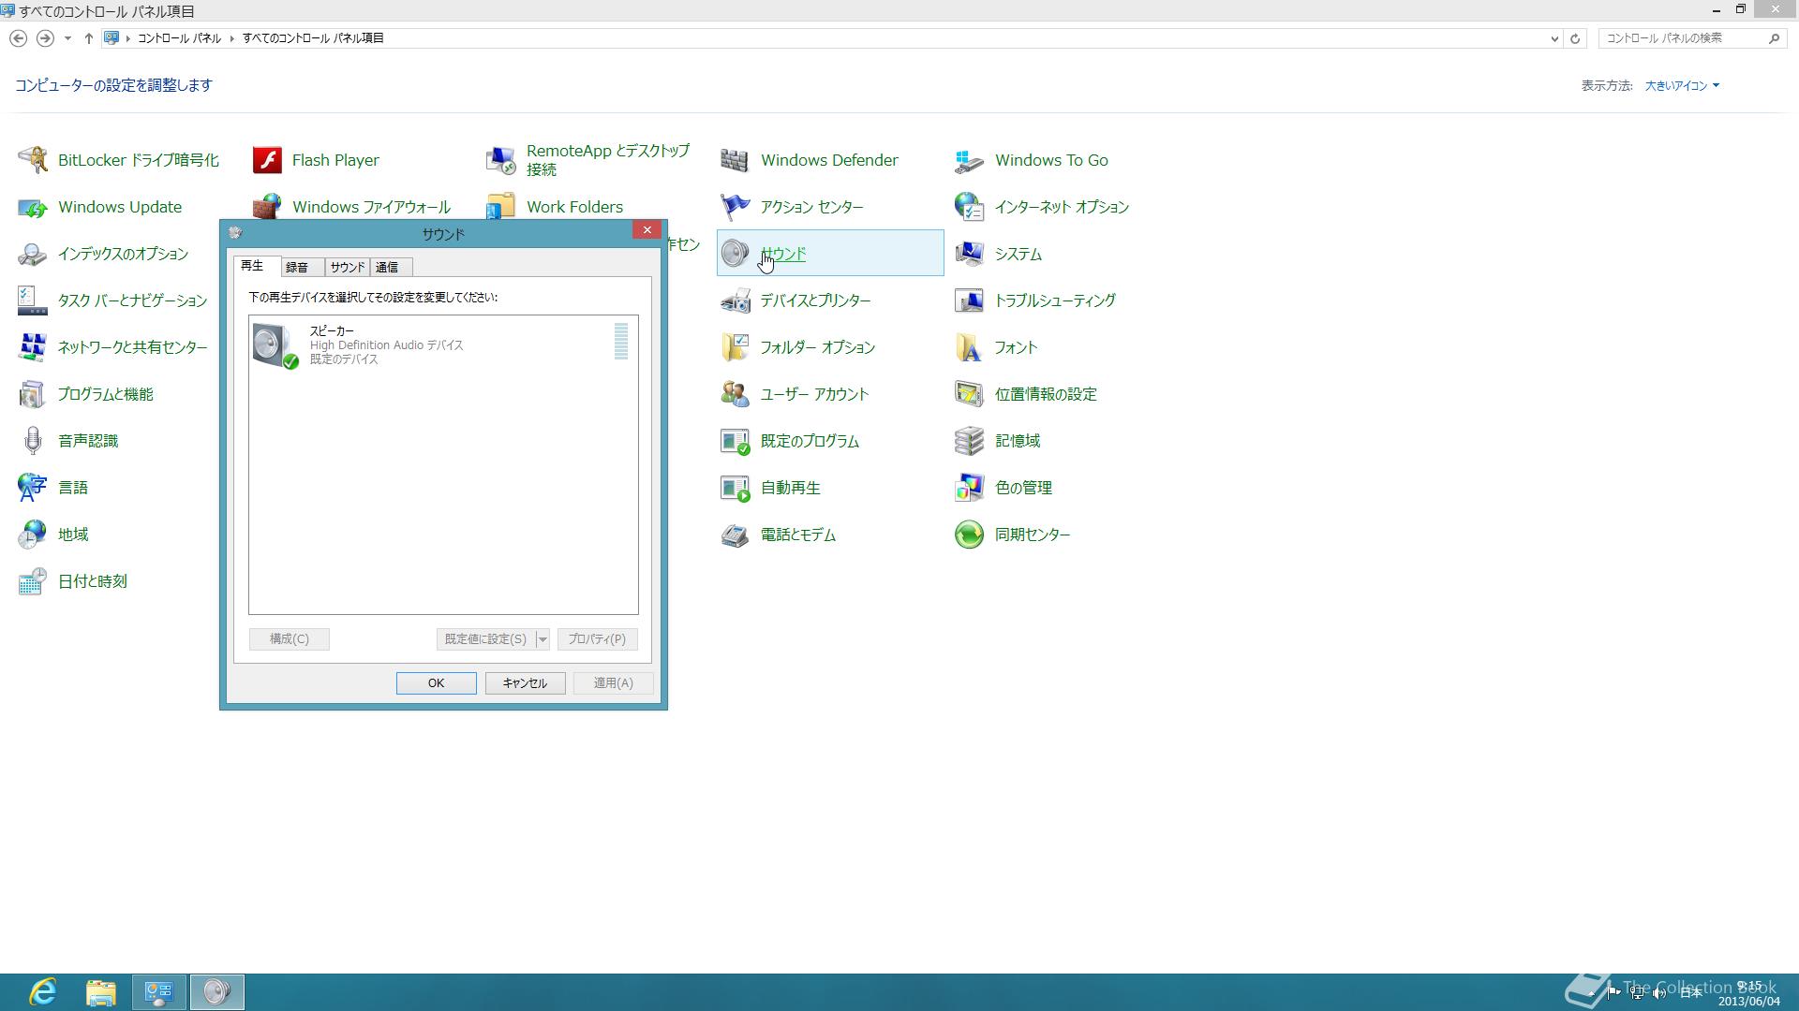This screenshot has height=1011, width=1799.
Task: Open 言語 language icon
Action: (33, 488)
